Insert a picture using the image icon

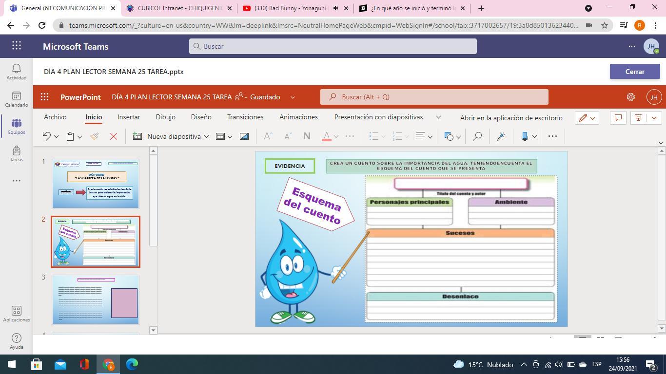pyautogui.click(x=244, y=136)
